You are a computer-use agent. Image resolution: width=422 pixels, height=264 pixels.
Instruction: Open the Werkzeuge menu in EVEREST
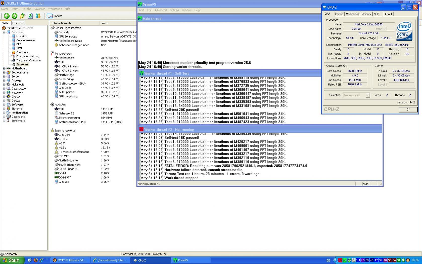pyautogui.click(x=55, y=9)
